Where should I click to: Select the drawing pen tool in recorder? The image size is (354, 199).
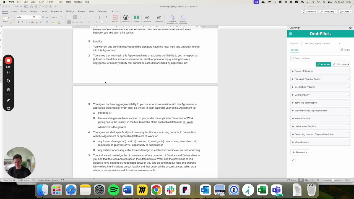8,100
